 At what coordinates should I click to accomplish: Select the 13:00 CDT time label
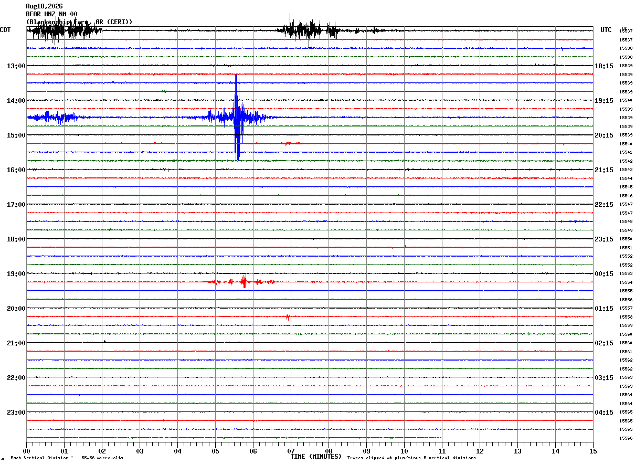click(16, 66)
